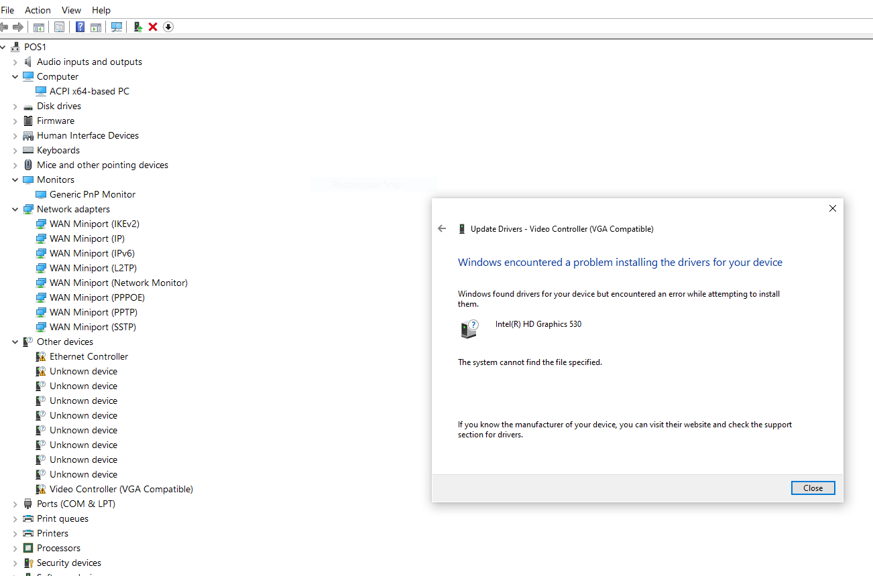The height and width of the screenshot is (576, 873).
Task: Expand the Audio inputs and outputs node
Action: point(15,62)
